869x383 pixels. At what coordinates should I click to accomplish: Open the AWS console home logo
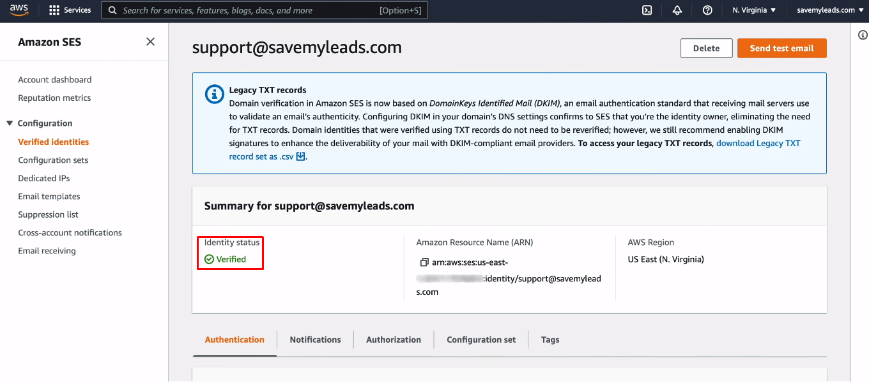point(19,10)
